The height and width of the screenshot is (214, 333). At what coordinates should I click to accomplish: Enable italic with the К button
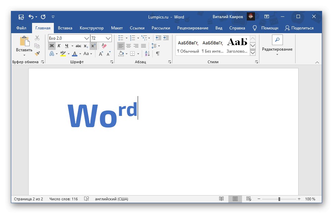click(59, 46)
